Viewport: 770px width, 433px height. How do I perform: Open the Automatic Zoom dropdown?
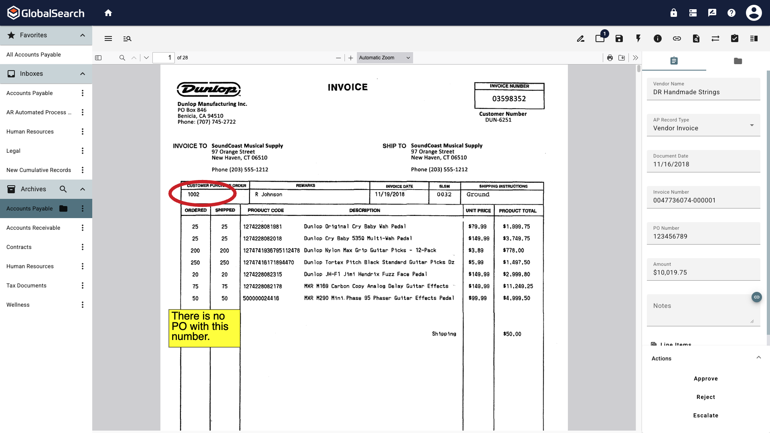(x=385, y=58)
